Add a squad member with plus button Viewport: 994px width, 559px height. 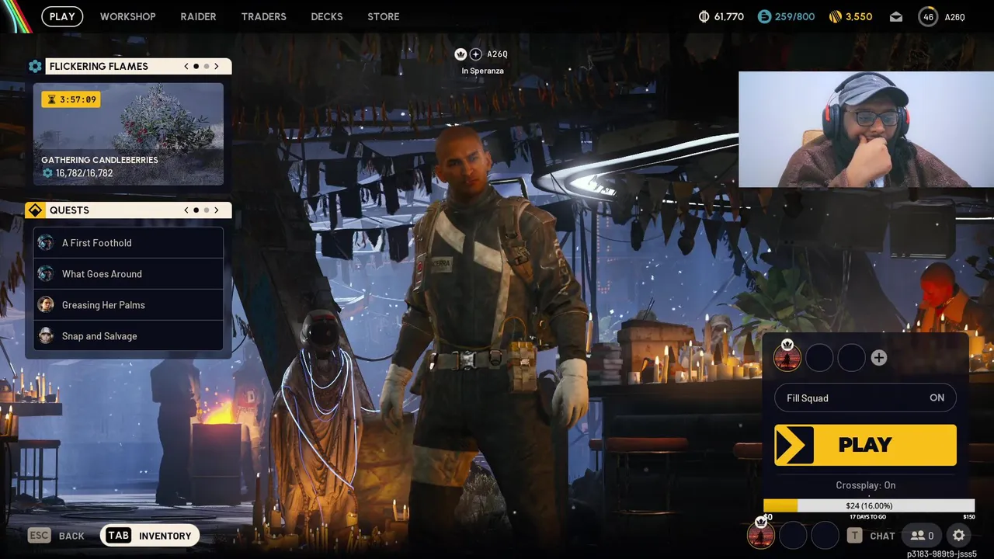pyautogui.click(x=879, y=358)
